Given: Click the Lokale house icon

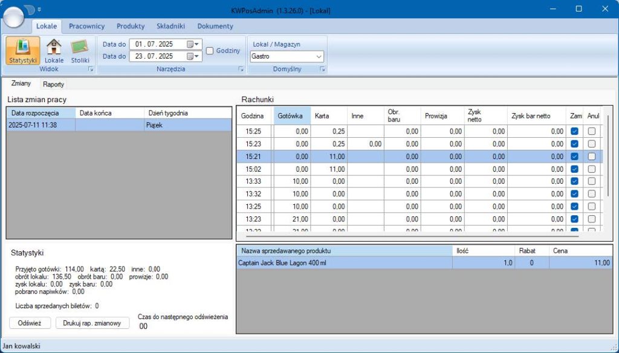Looking at the screenshot, I should pos(54,51).
